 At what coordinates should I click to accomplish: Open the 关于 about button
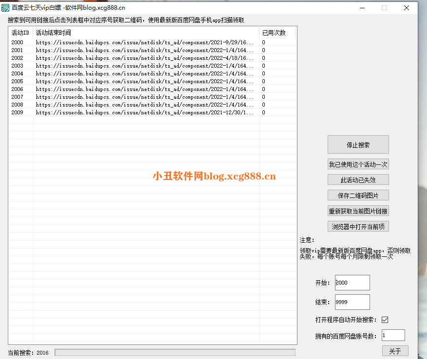point(395,351)
